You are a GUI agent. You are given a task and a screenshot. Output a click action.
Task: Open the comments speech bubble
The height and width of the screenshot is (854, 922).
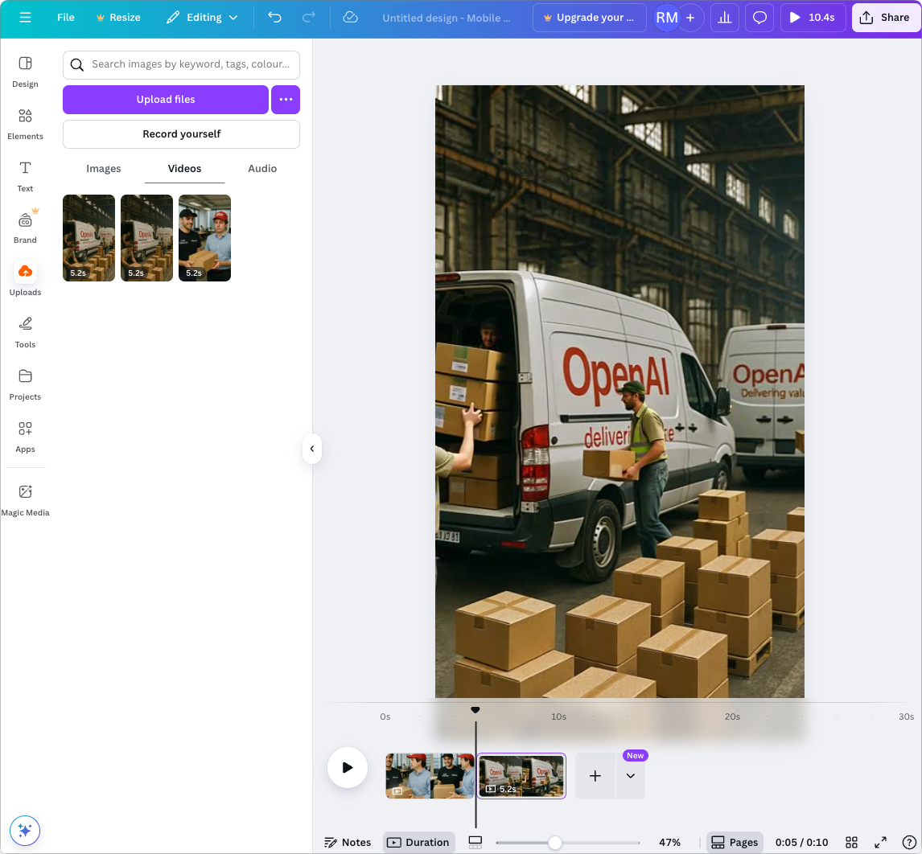tap(759, 18)
